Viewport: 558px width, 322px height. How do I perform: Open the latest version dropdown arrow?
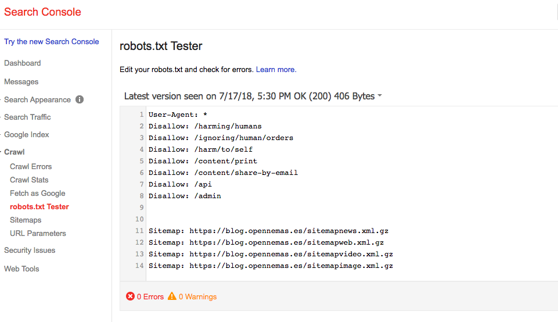click(x=380, y=96)
